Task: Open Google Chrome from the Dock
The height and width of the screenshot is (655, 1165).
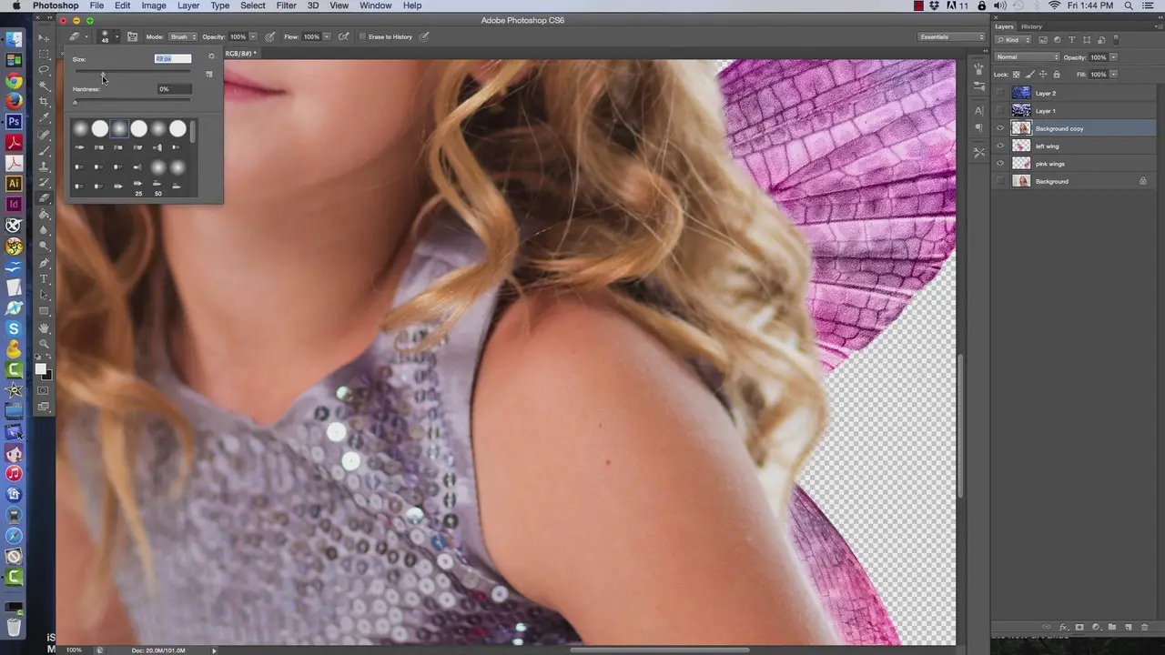Action: (14, 81)
